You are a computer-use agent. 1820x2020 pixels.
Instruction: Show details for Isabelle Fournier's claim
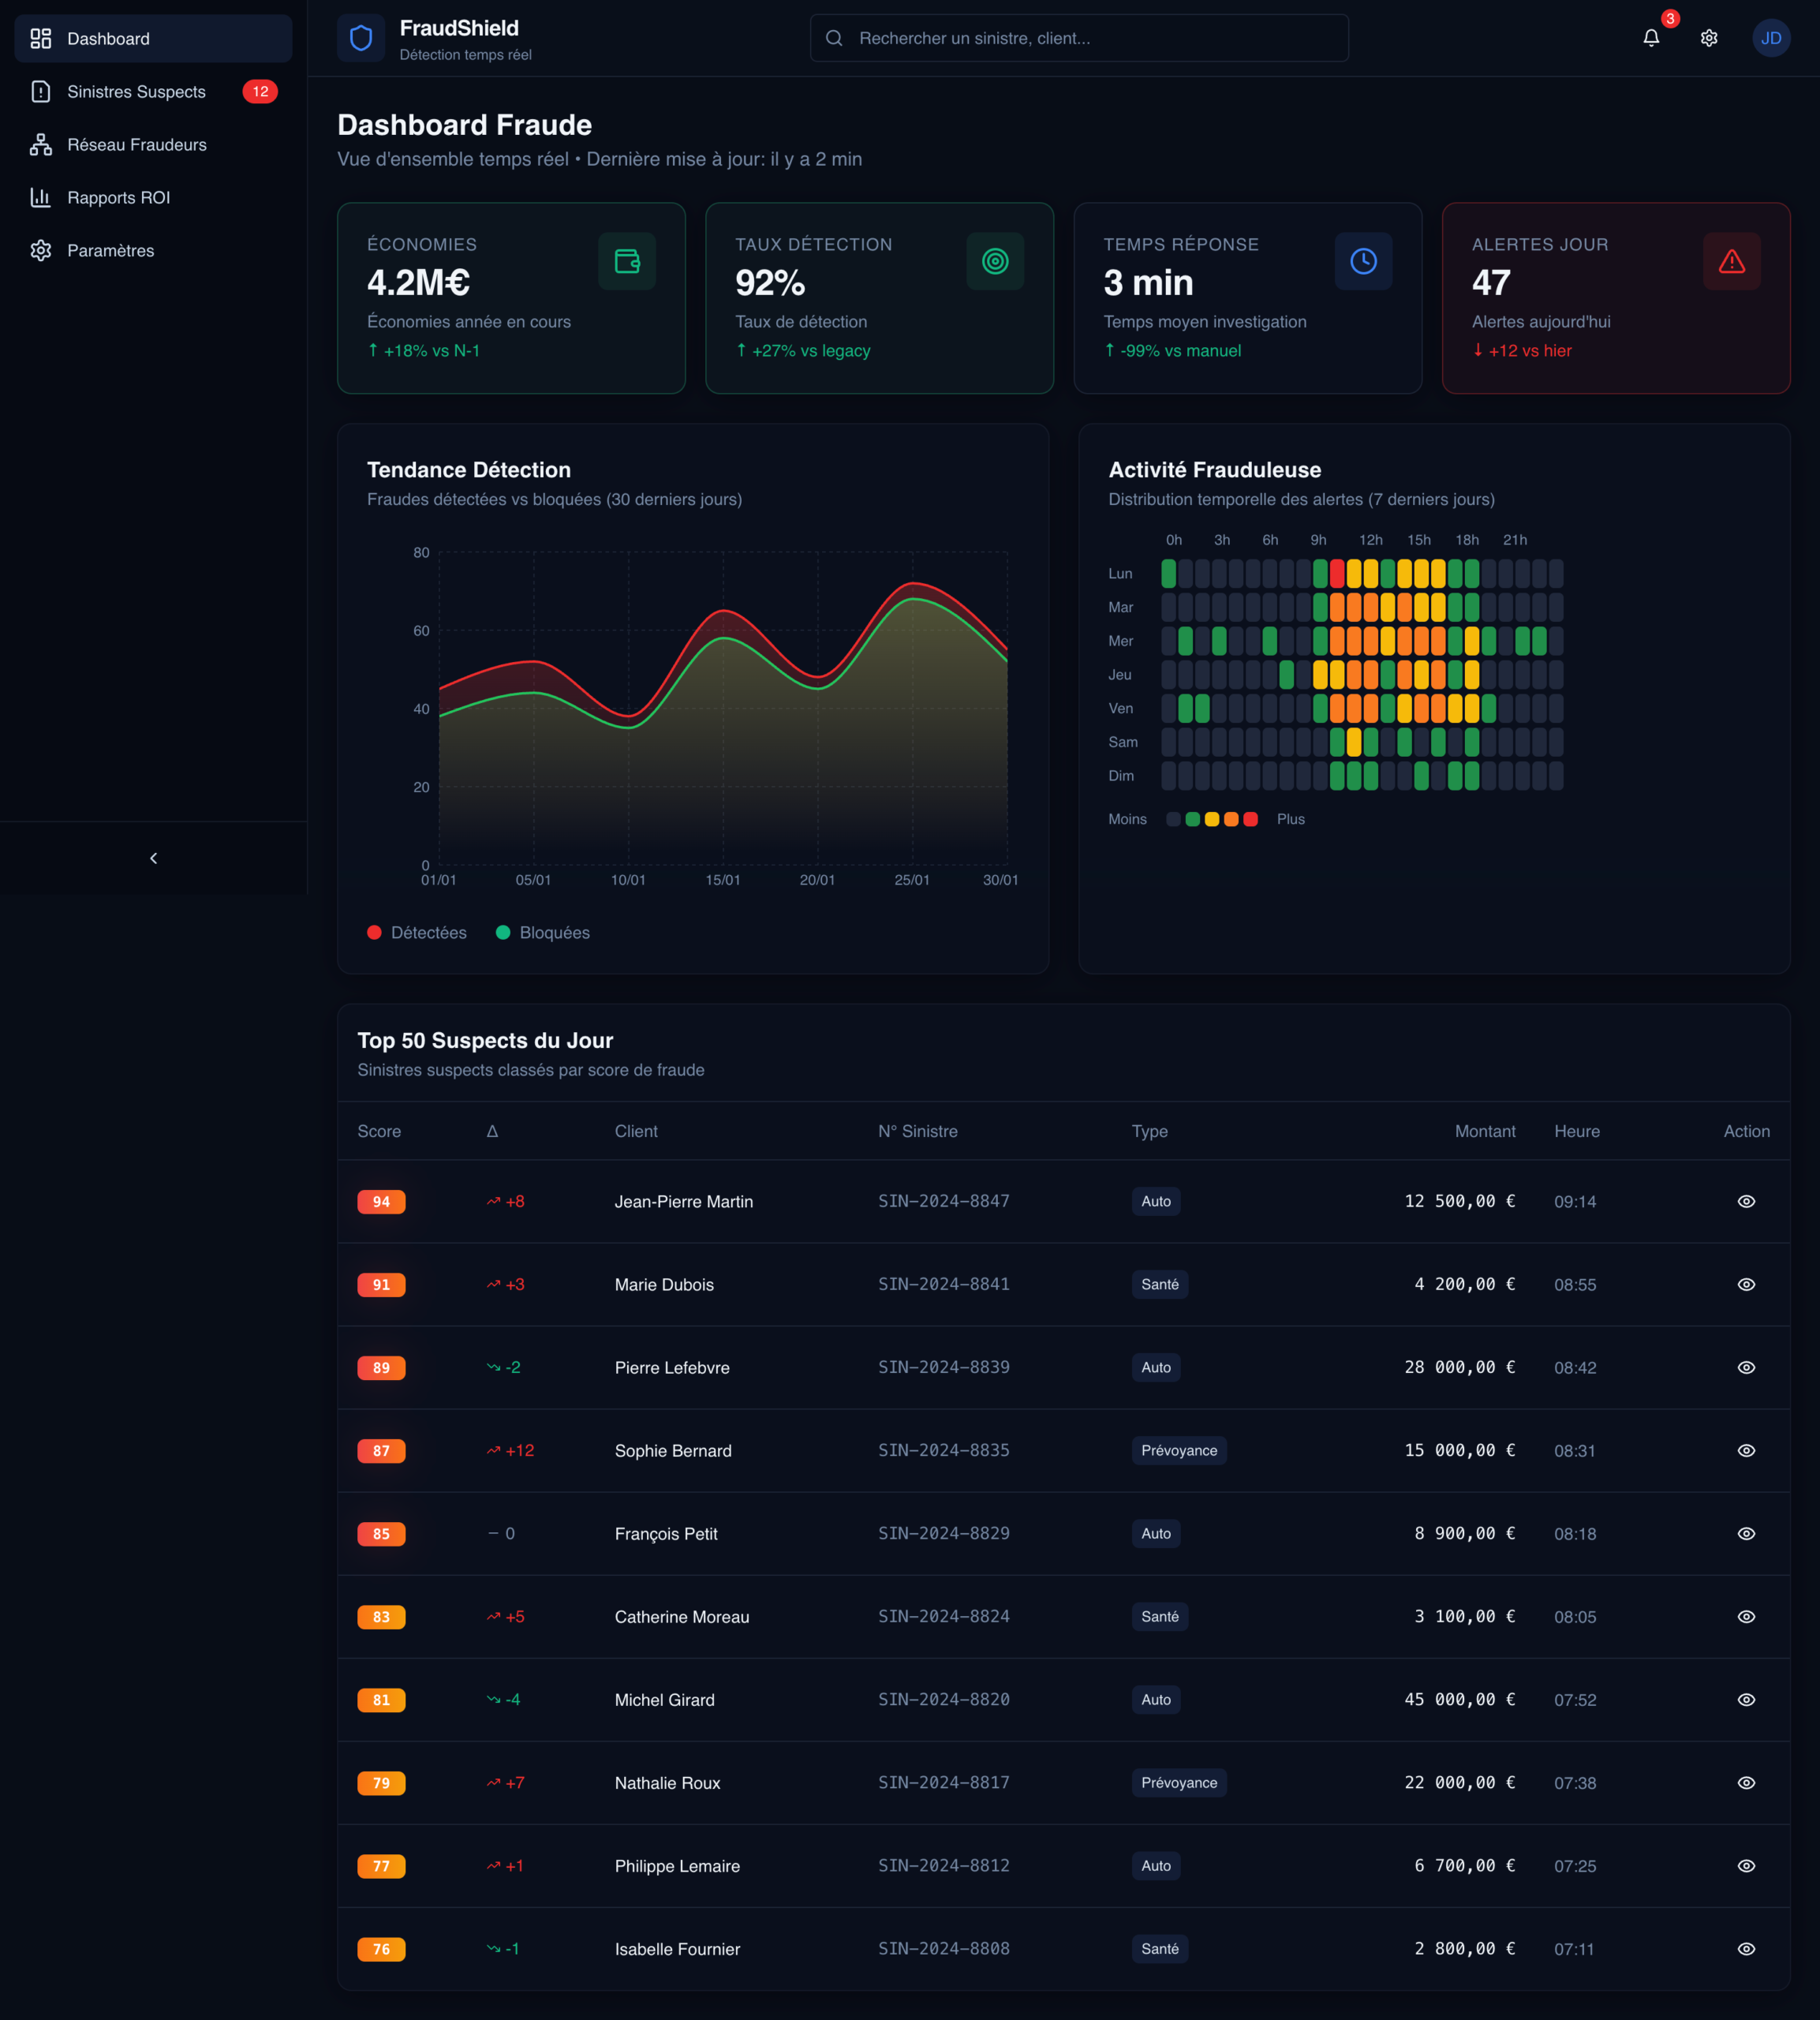click(1746, 1948)
